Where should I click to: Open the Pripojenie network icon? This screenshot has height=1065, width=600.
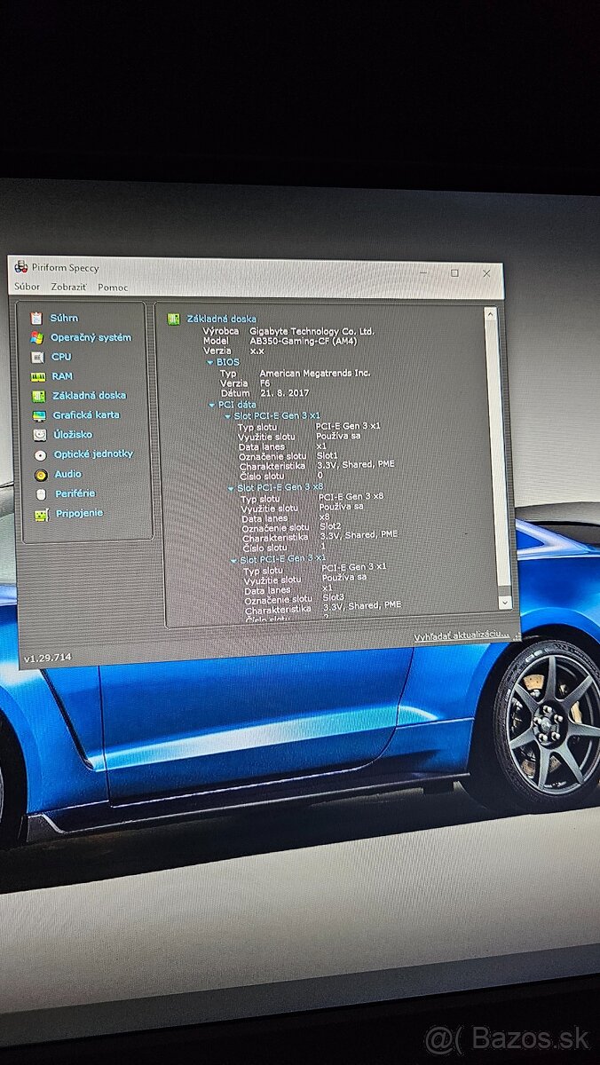(x=42, y=515)
